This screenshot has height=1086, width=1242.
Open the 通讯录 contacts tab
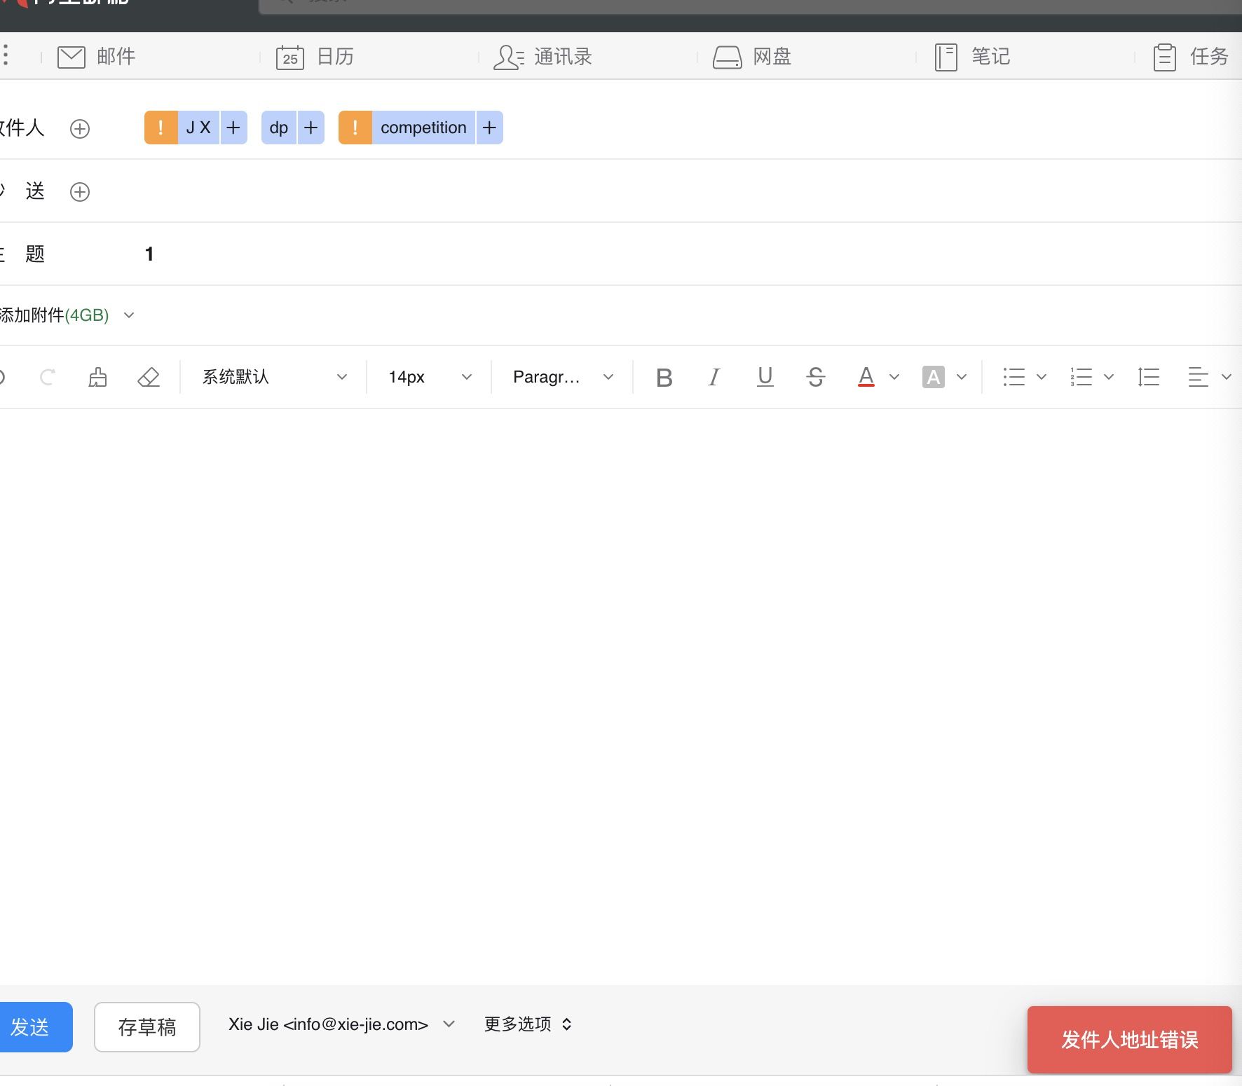(x=542, y=56)
